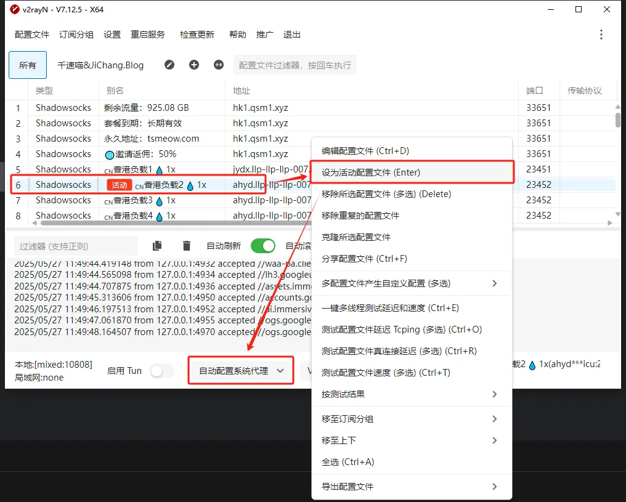Select 移除所选配置文件 (Delete) in the context menu
626x502 pixels.
coord(412,194)
